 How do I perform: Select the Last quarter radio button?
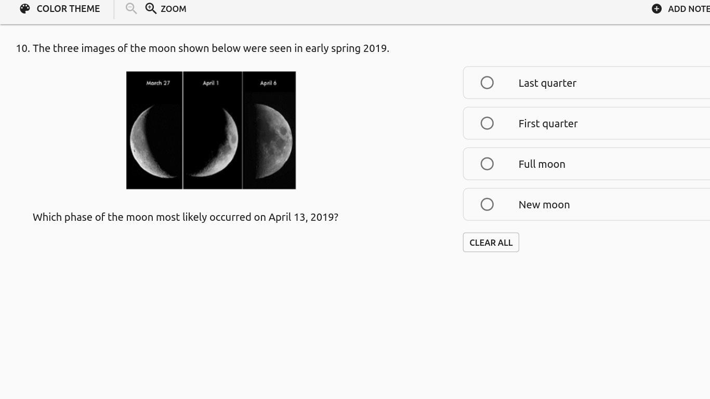coord(487,83)
